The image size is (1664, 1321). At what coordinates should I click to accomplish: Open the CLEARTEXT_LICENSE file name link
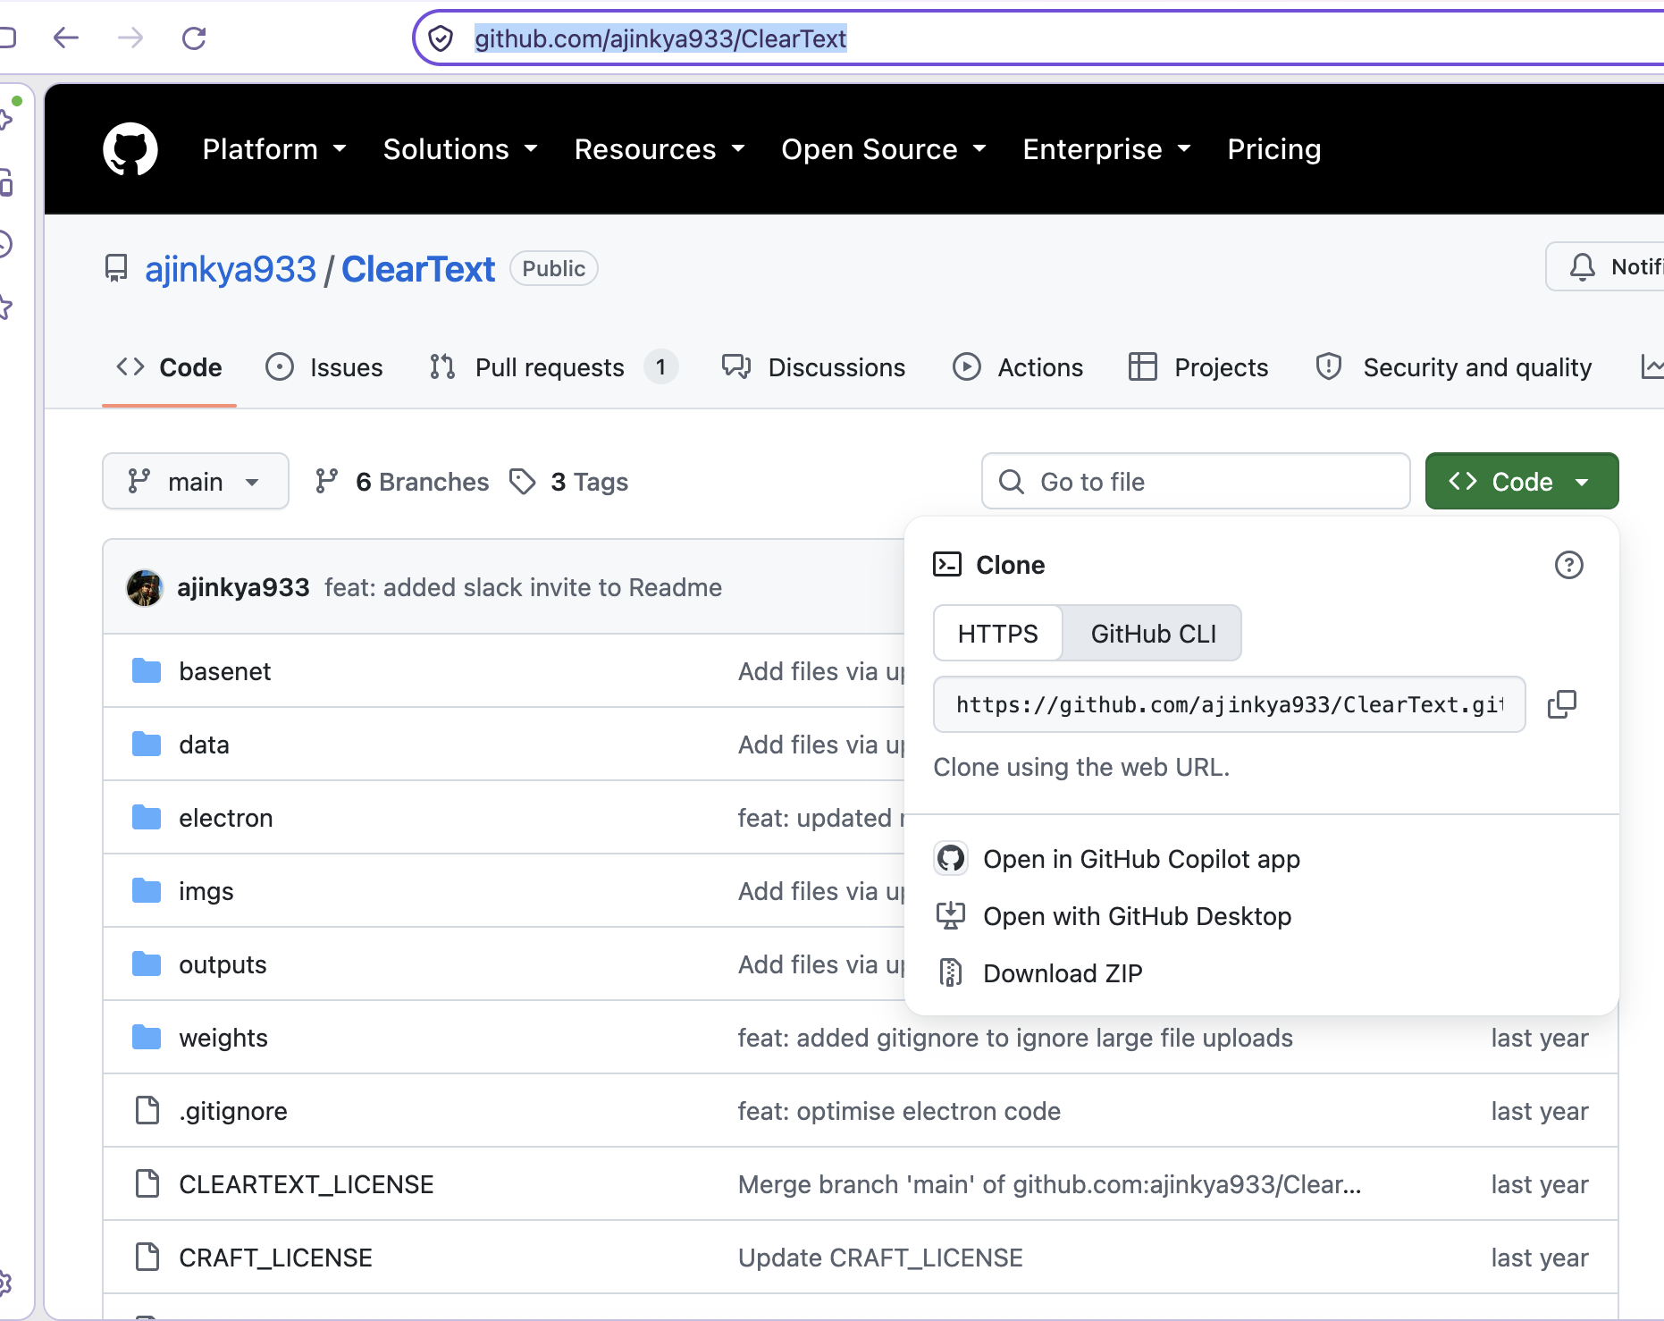pyautogui.click(x=307, y=1184)
